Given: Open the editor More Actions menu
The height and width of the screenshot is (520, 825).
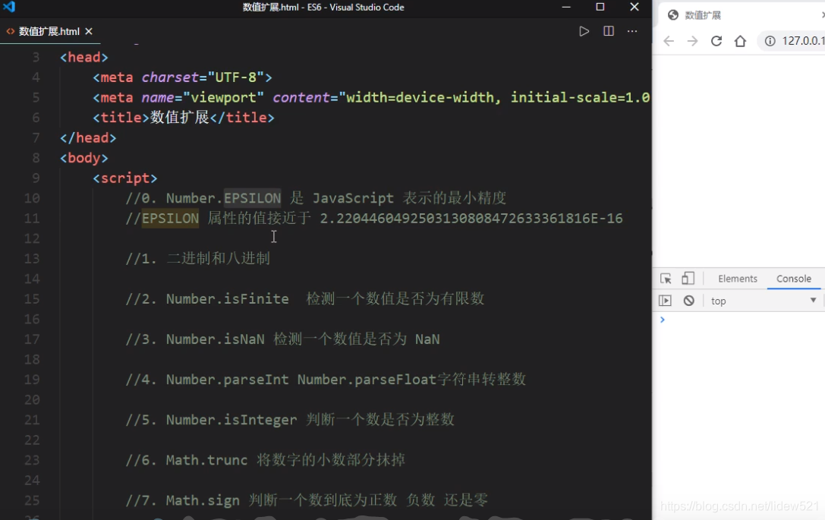Looking at the screenshot, I should click(x=632, y=31).
